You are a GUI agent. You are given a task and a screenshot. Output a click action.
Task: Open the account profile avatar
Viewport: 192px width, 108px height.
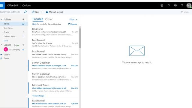point(189,5)
